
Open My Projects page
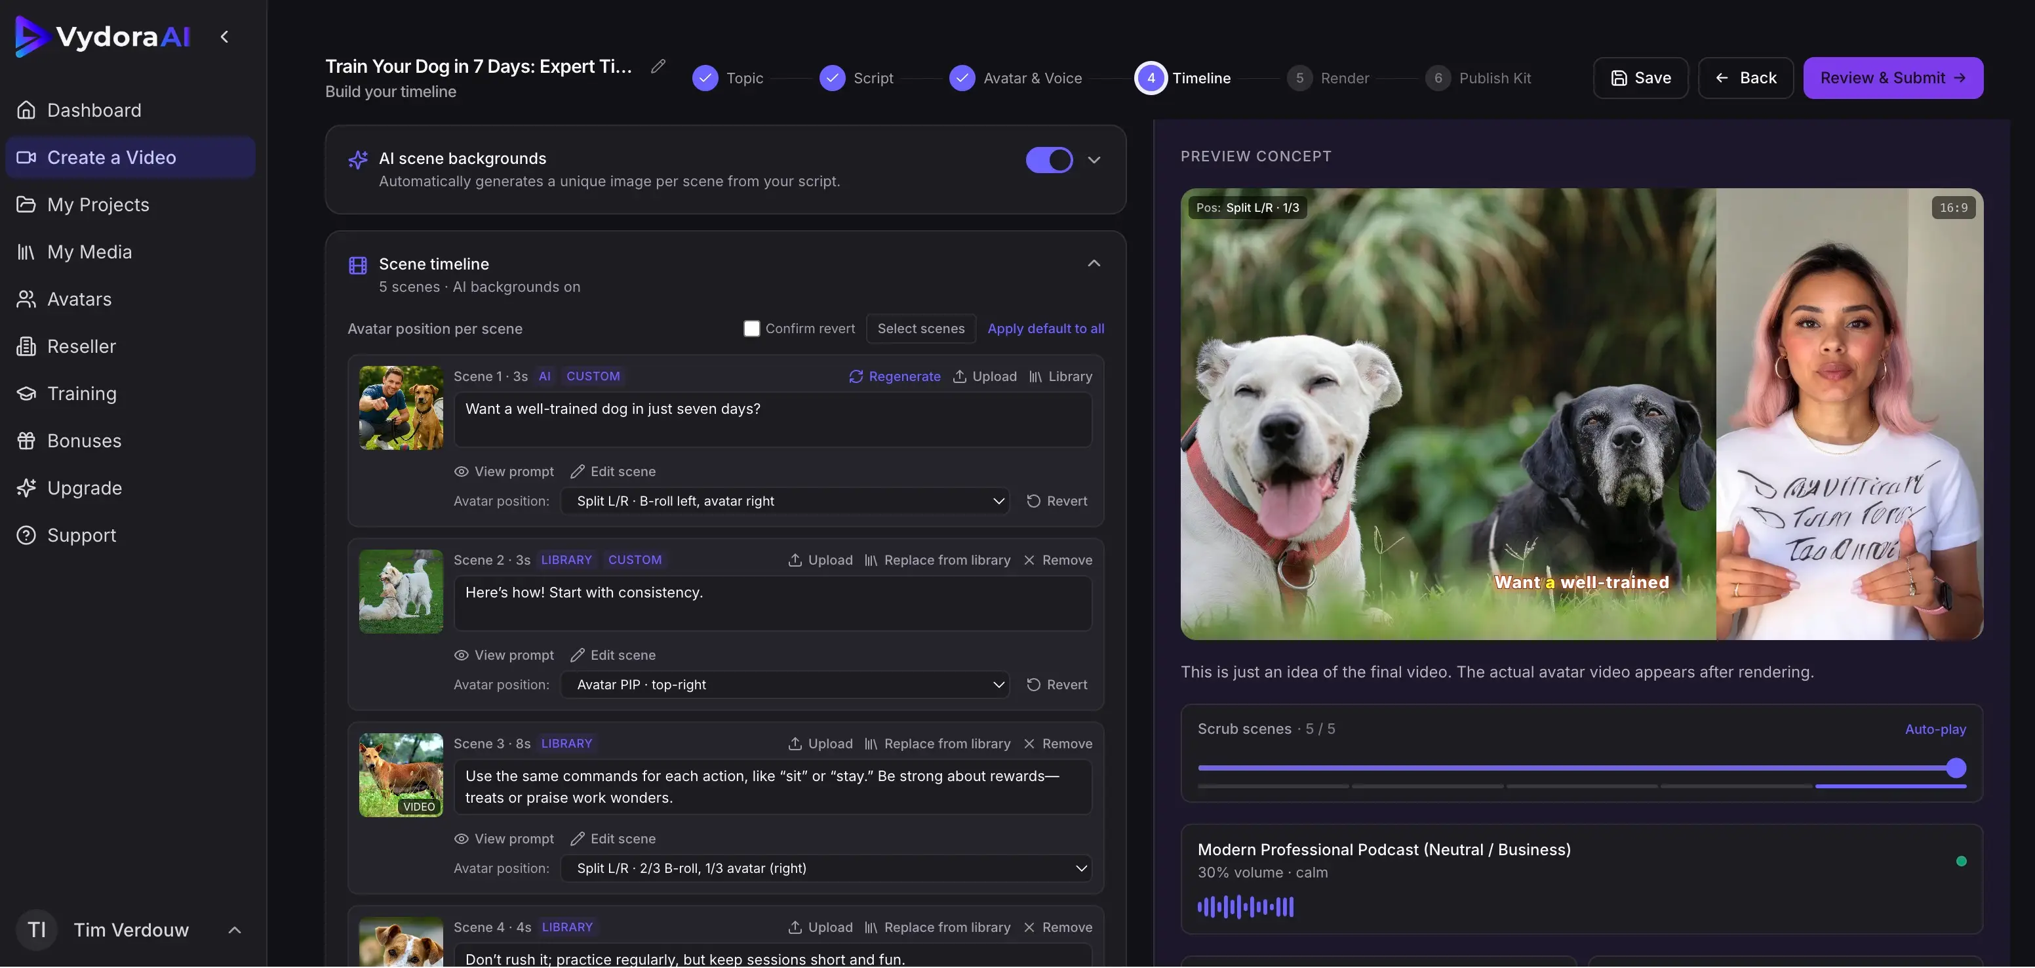click(130, 205)
